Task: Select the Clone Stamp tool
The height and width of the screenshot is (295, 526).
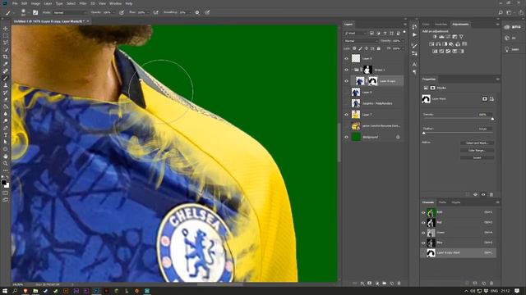Action: point(6,85)
